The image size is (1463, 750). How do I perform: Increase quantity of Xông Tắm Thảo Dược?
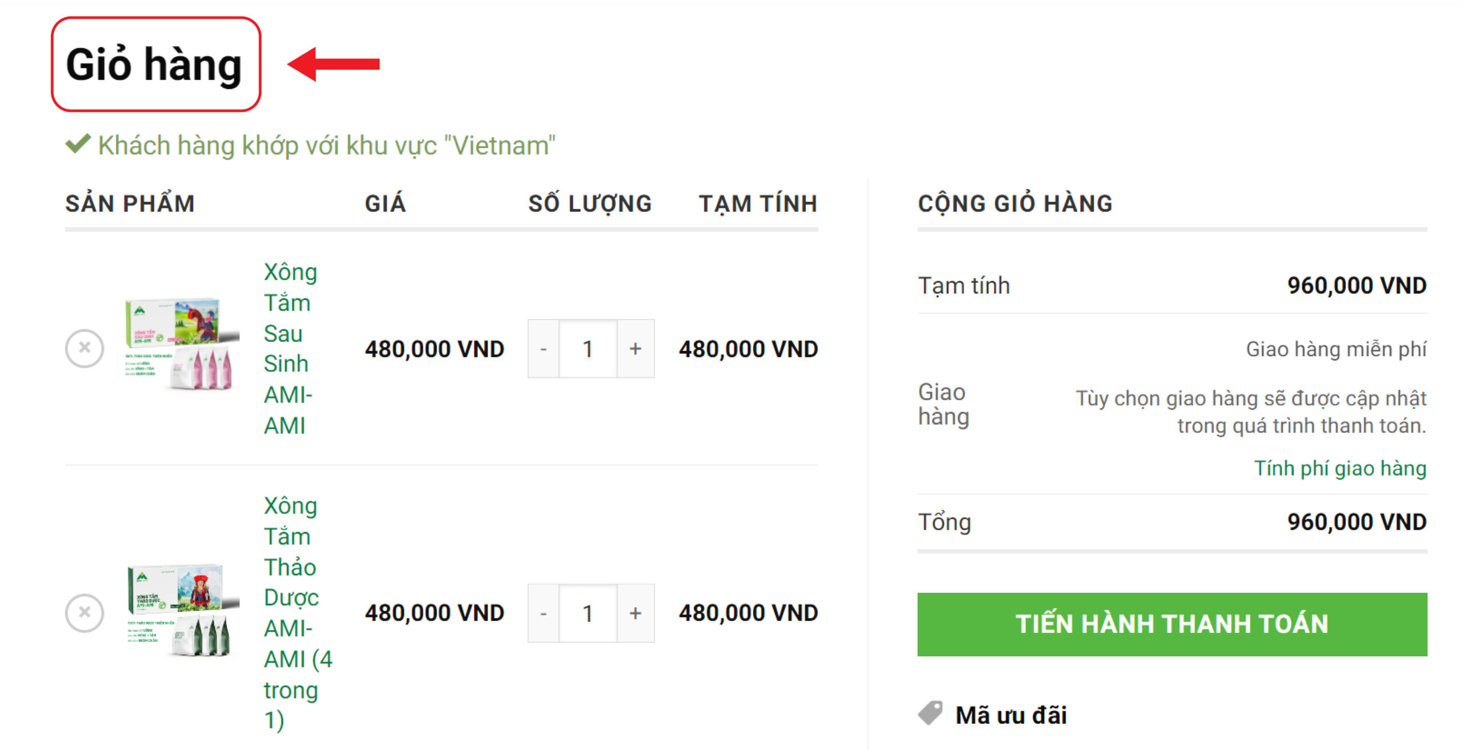pos(635,613)
